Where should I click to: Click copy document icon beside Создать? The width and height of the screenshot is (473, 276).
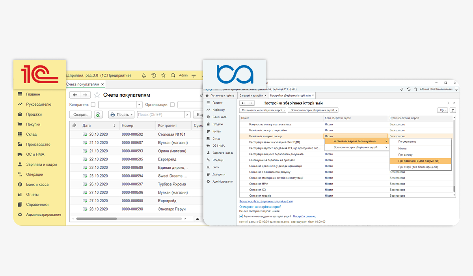tap(99, 114)
